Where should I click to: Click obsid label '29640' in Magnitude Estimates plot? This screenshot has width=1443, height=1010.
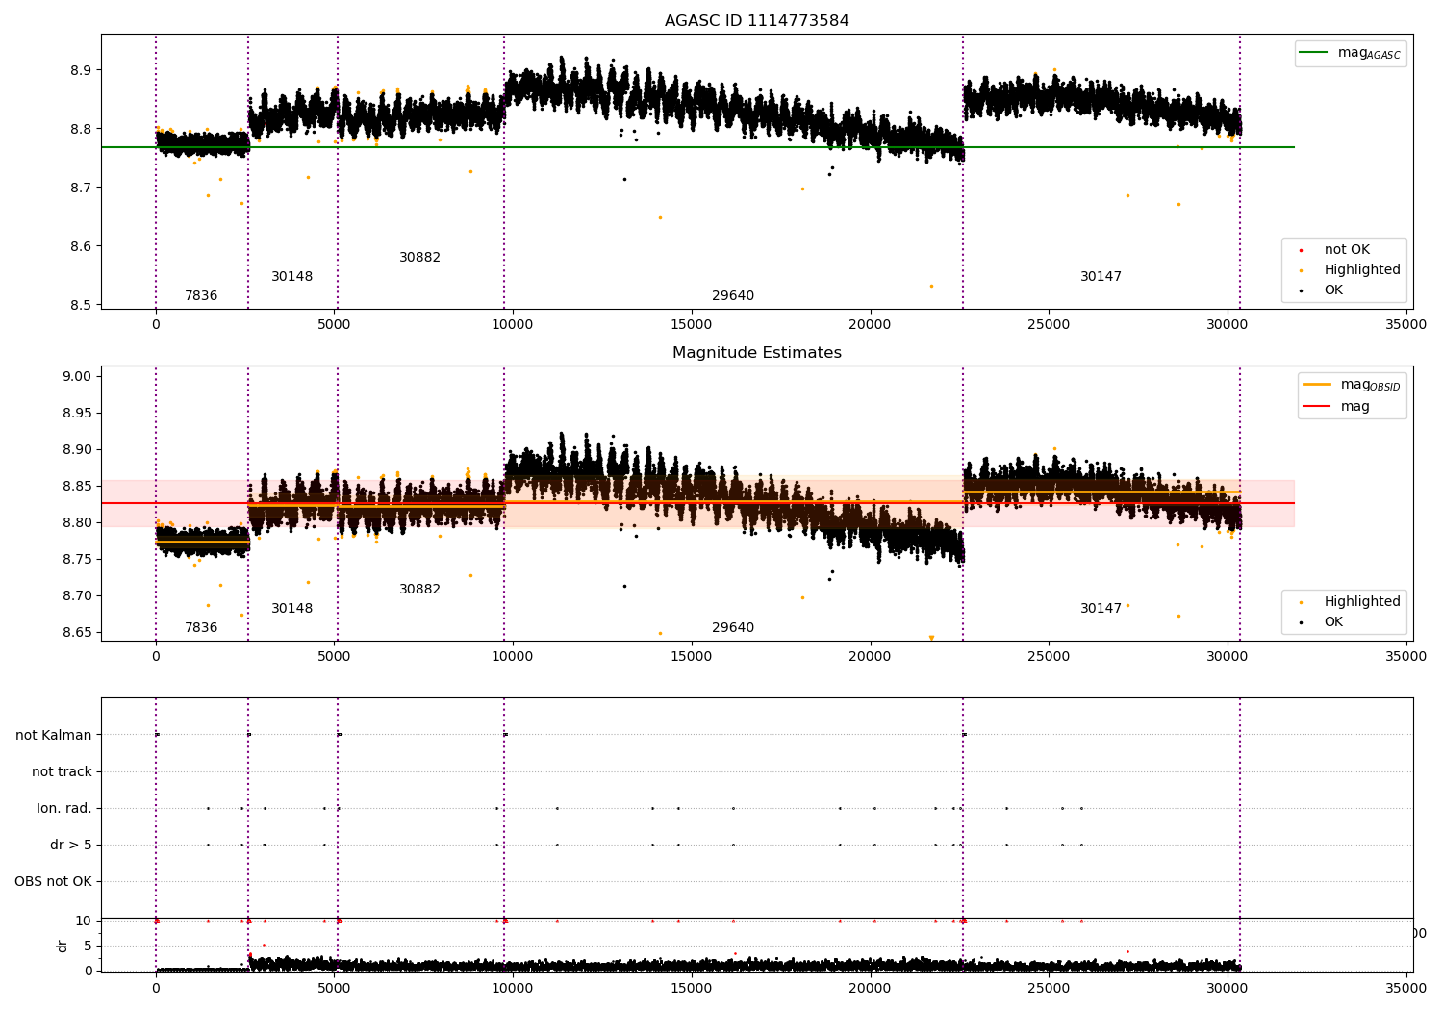[733, 628]
